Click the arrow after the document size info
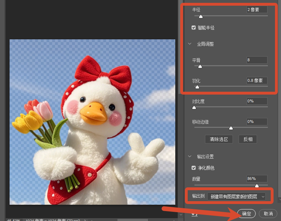This screenshot has height=221, width=281. point(85,220)
